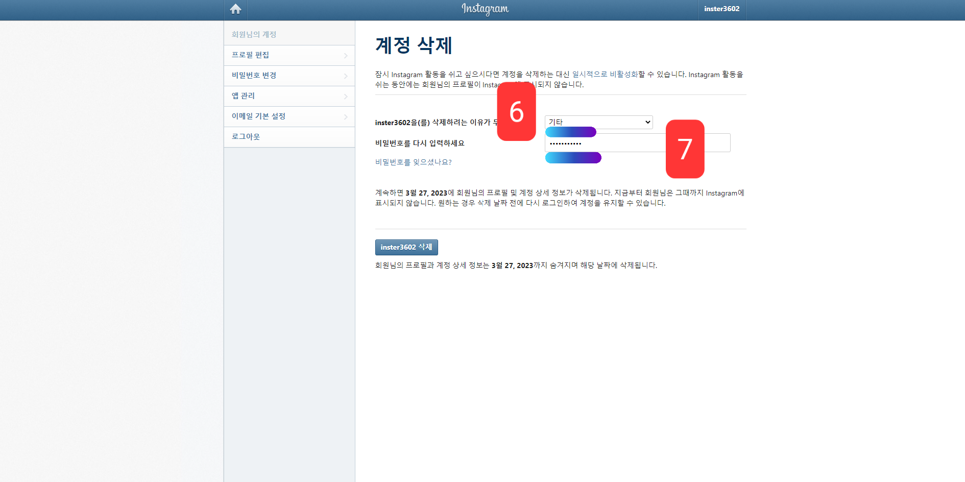Image resolution: width=965 pixels, height=482 pixels.
Task: Open 프로필 편집 in the sidebar
Action: tap(289, 55)
